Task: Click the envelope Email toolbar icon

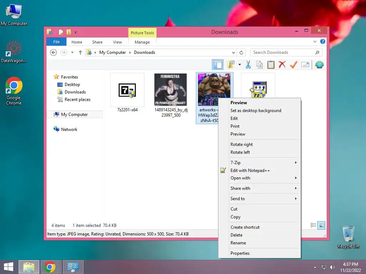Action: tap(305, 65)
